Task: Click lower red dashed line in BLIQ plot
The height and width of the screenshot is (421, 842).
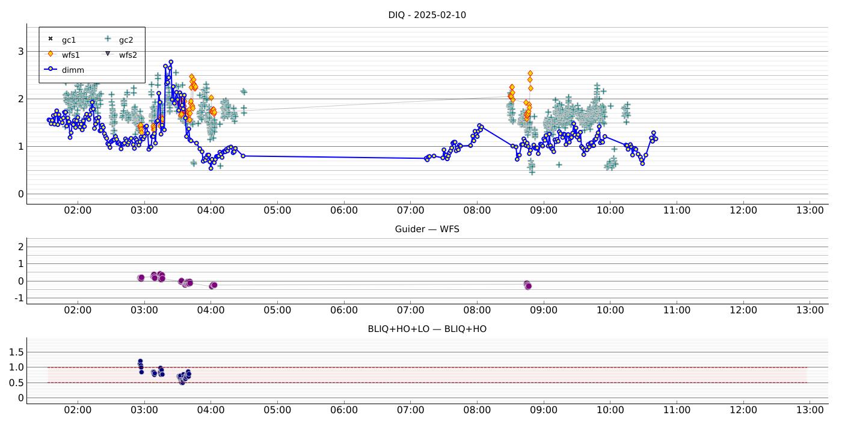Action: (x=427, y=383)
